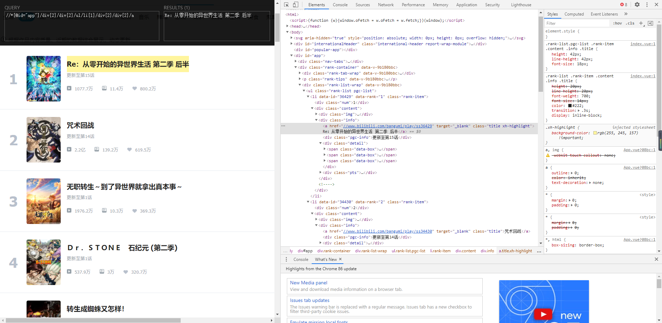Show more Styles pane tabs via chevron
Screen dimensions: 662x323
626,14
